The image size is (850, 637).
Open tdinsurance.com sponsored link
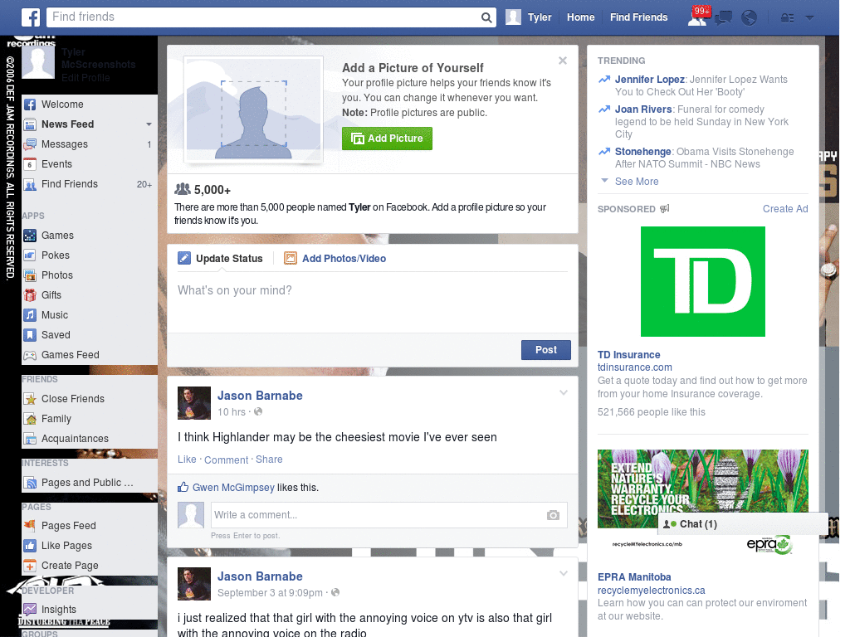click(635, 367)
